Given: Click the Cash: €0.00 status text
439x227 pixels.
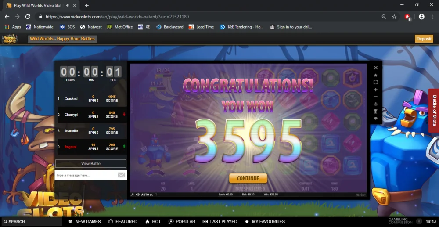Looking at the screenshot, I should (x=226, y=195).
